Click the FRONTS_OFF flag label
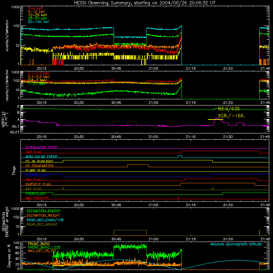273x273 pixels. point(36,193)
